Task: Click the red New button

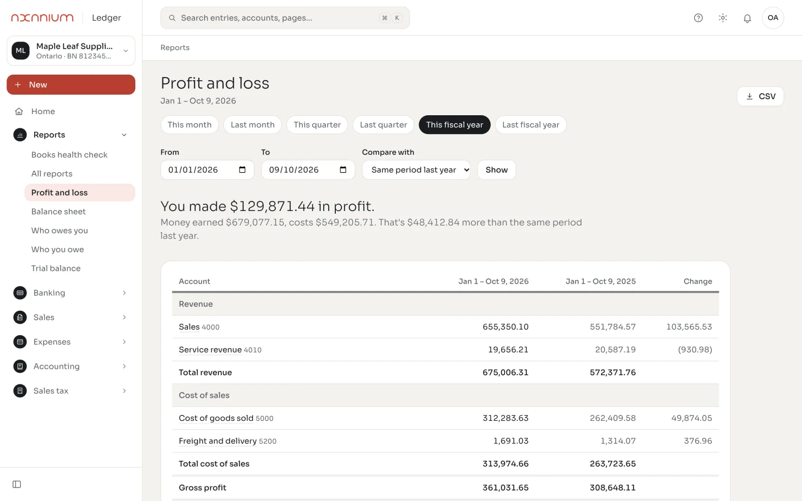Action: [x=71, y=85]
